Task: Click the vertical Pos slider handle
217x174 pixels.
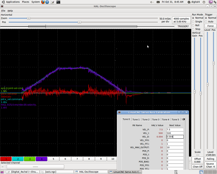Action: 201,93
